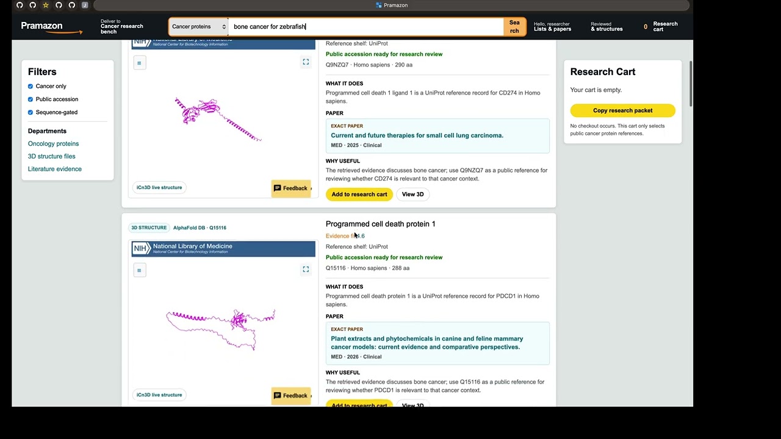The width and height of the screenshot is (781, 439).
Task: Click Feedback button in the Q15116 viewer
Action: tap(291, 396)
